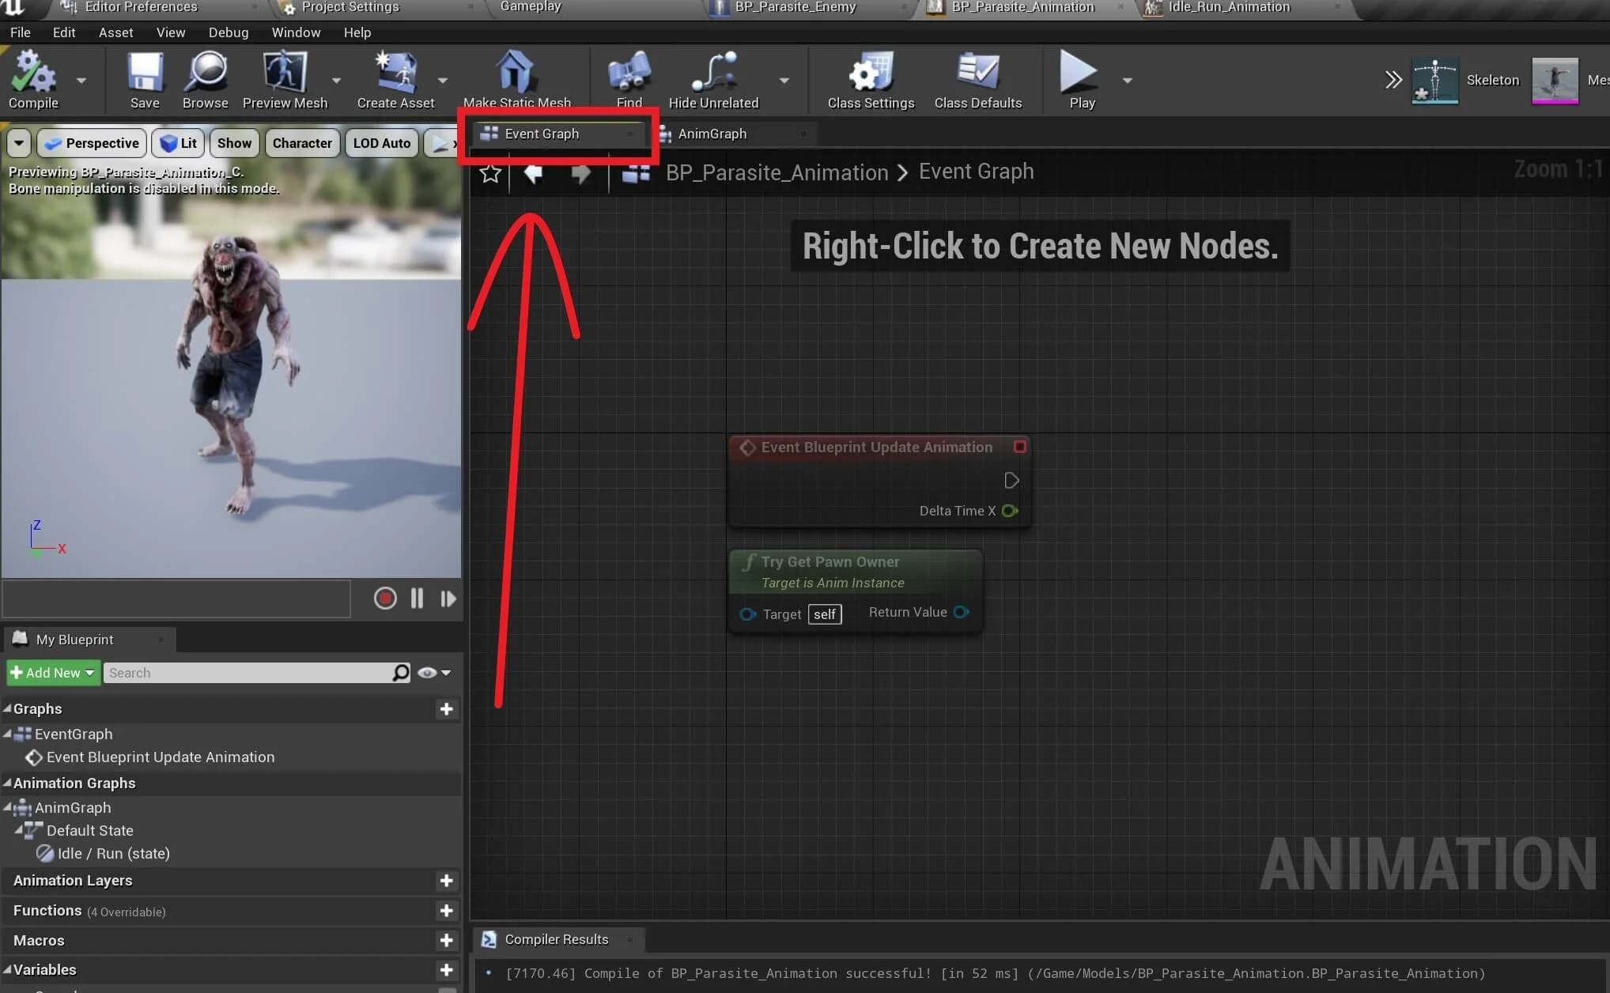Click the Perspective view mode button
This screenshot has width=1610, height=993.
click(x=92, y=143)
